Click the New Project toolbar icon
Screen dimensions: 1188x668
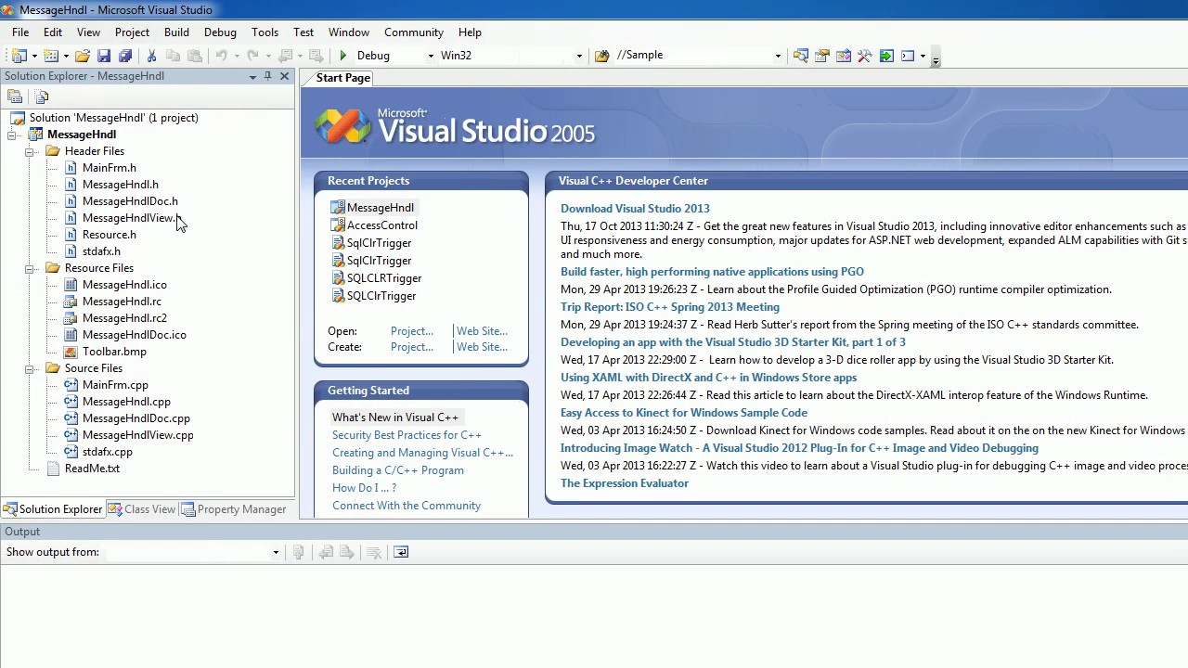coord(19,56)
